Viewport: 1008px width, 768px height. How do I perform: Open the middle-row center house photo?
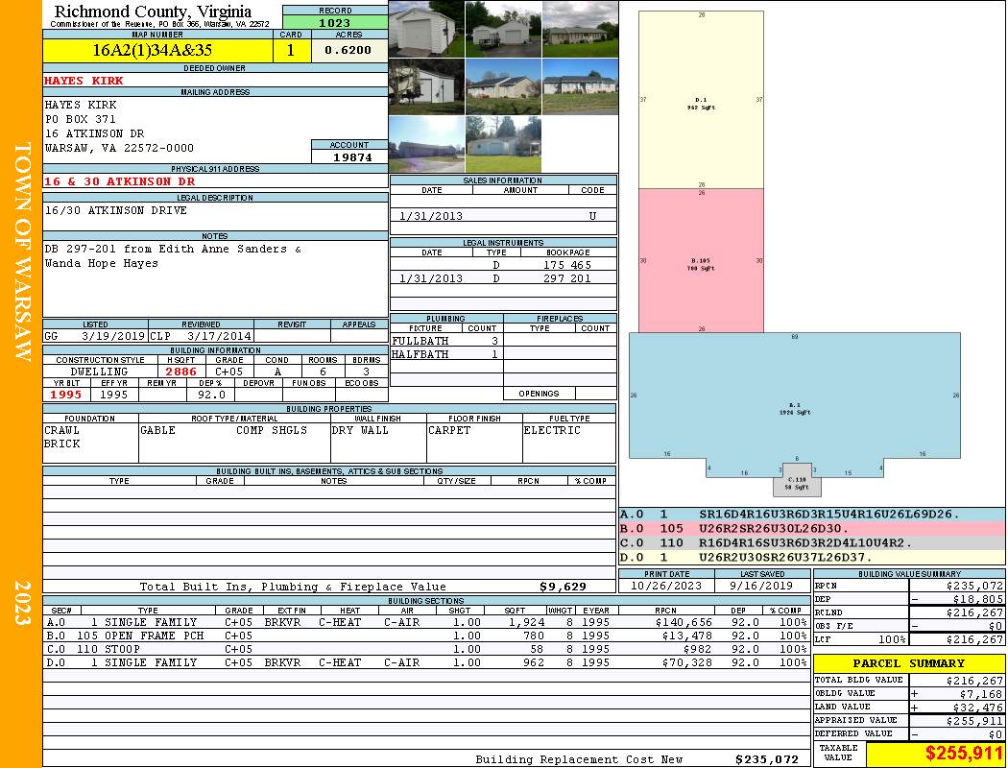point(503,86)
